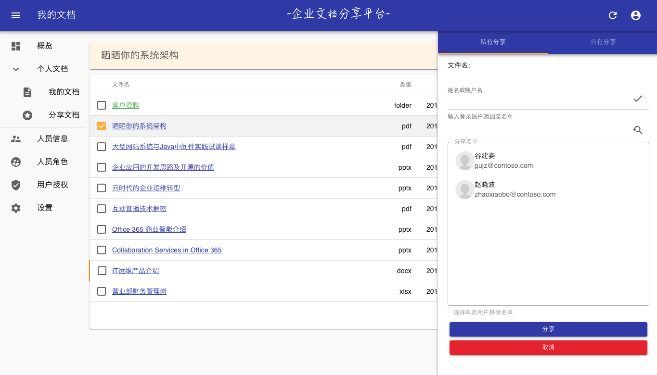Click the 分享文档 star icon
Image resolution: width=657 pixels, height=375 pixels.
click(27, 115)
